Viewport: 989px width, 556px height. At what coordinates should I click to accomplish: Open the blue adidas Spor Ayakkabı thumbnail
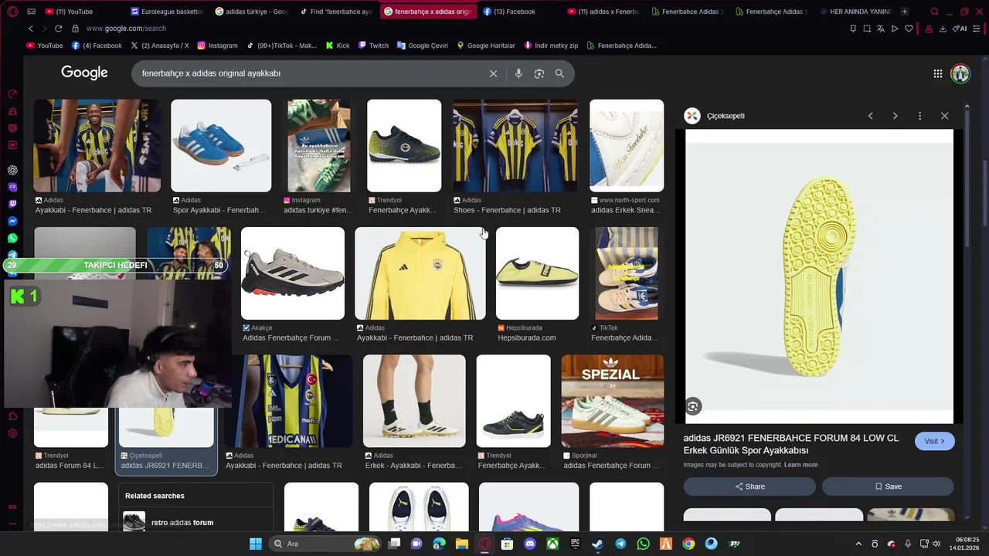pos(221,145)
